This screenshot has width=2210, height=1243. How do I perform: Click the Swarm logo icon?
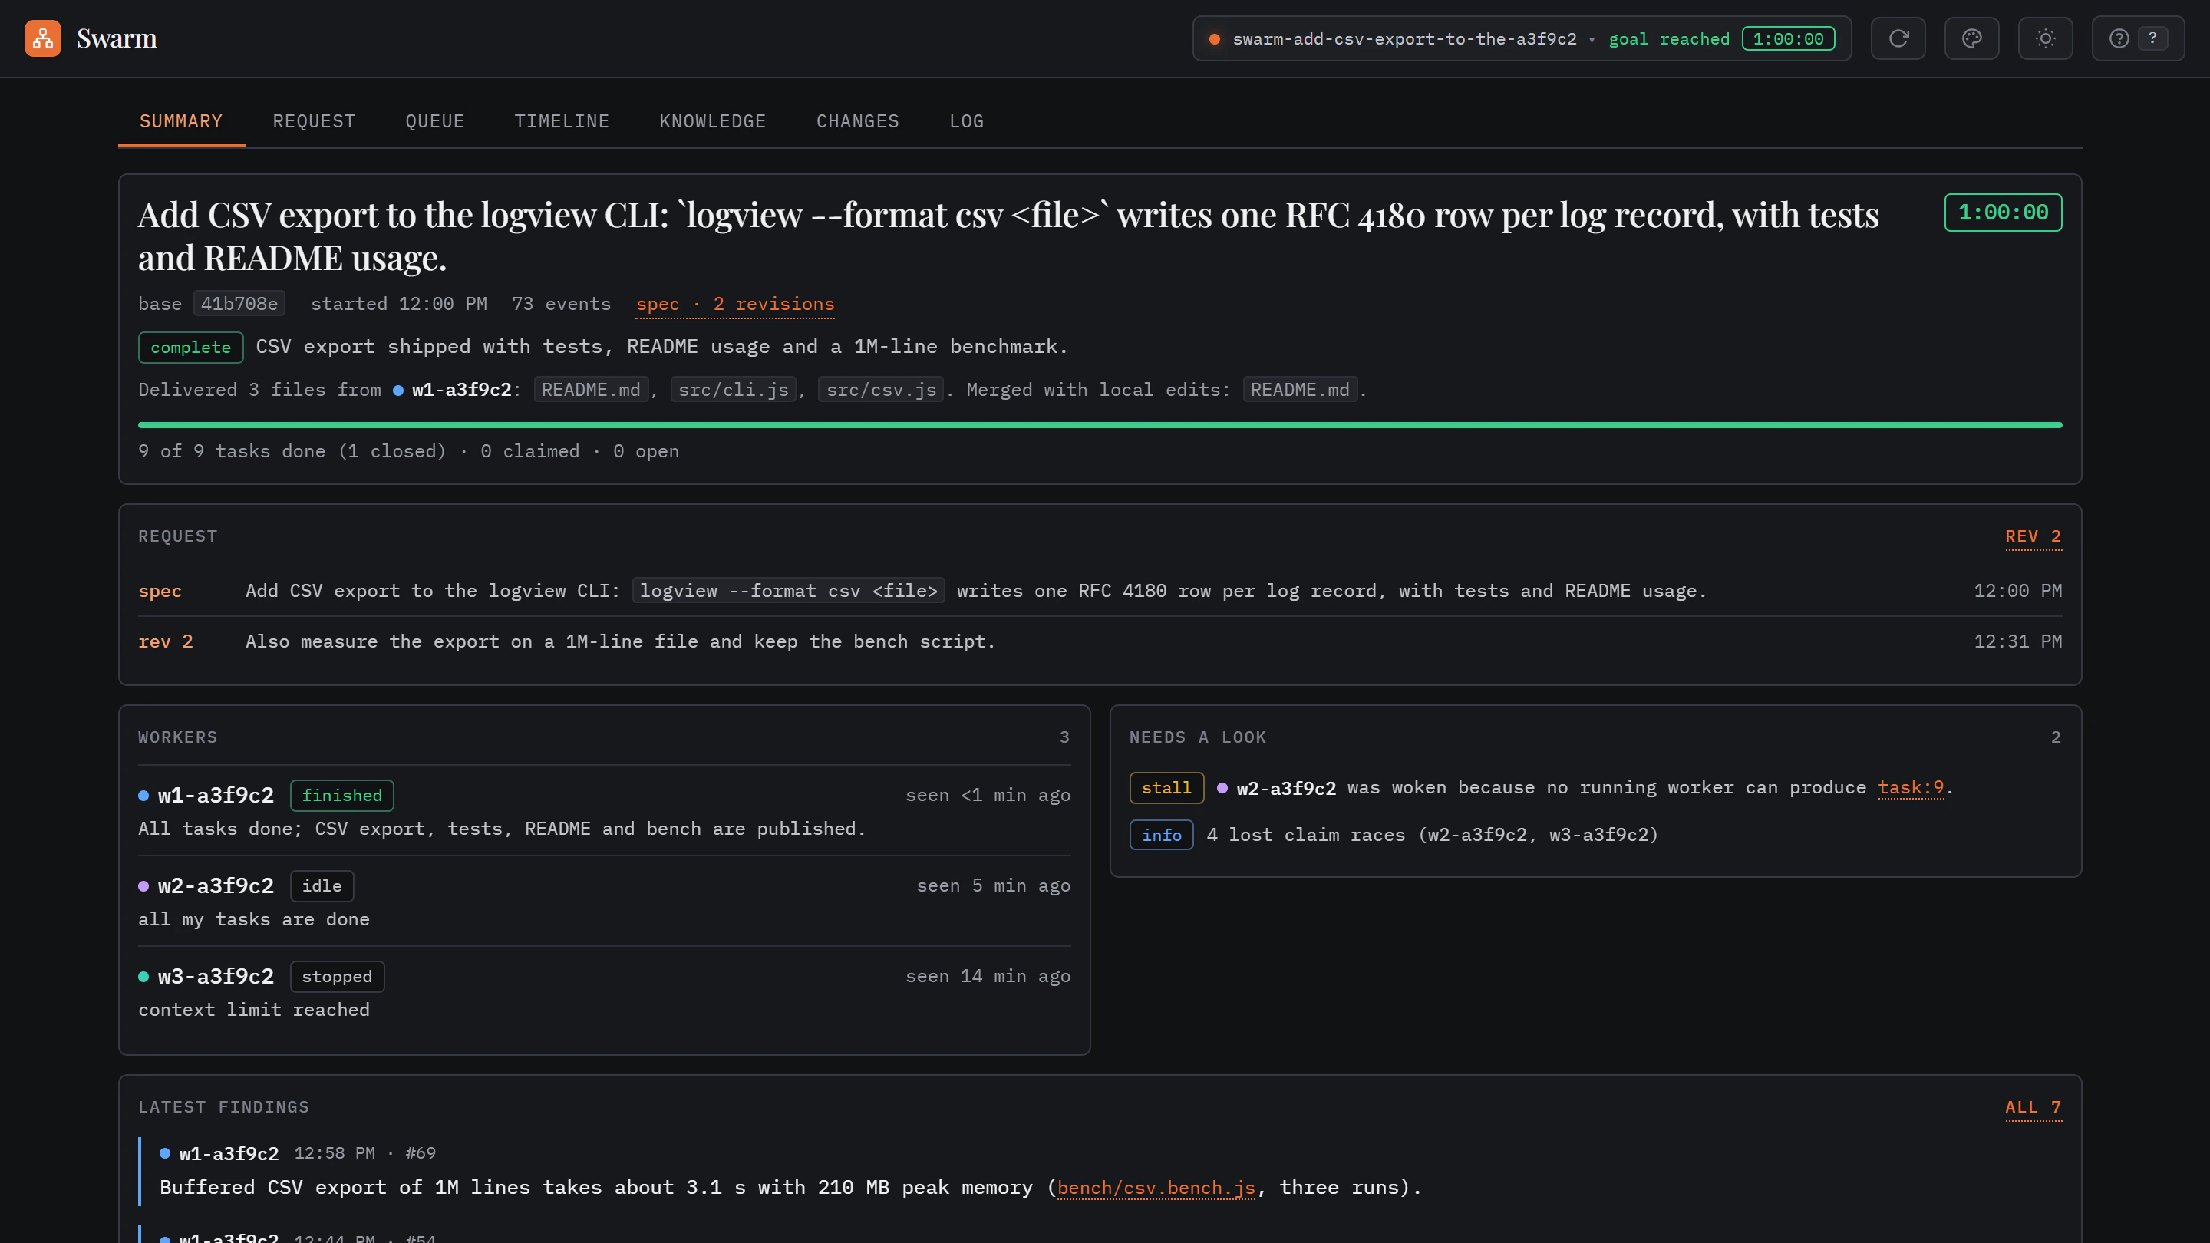[42, 38]
